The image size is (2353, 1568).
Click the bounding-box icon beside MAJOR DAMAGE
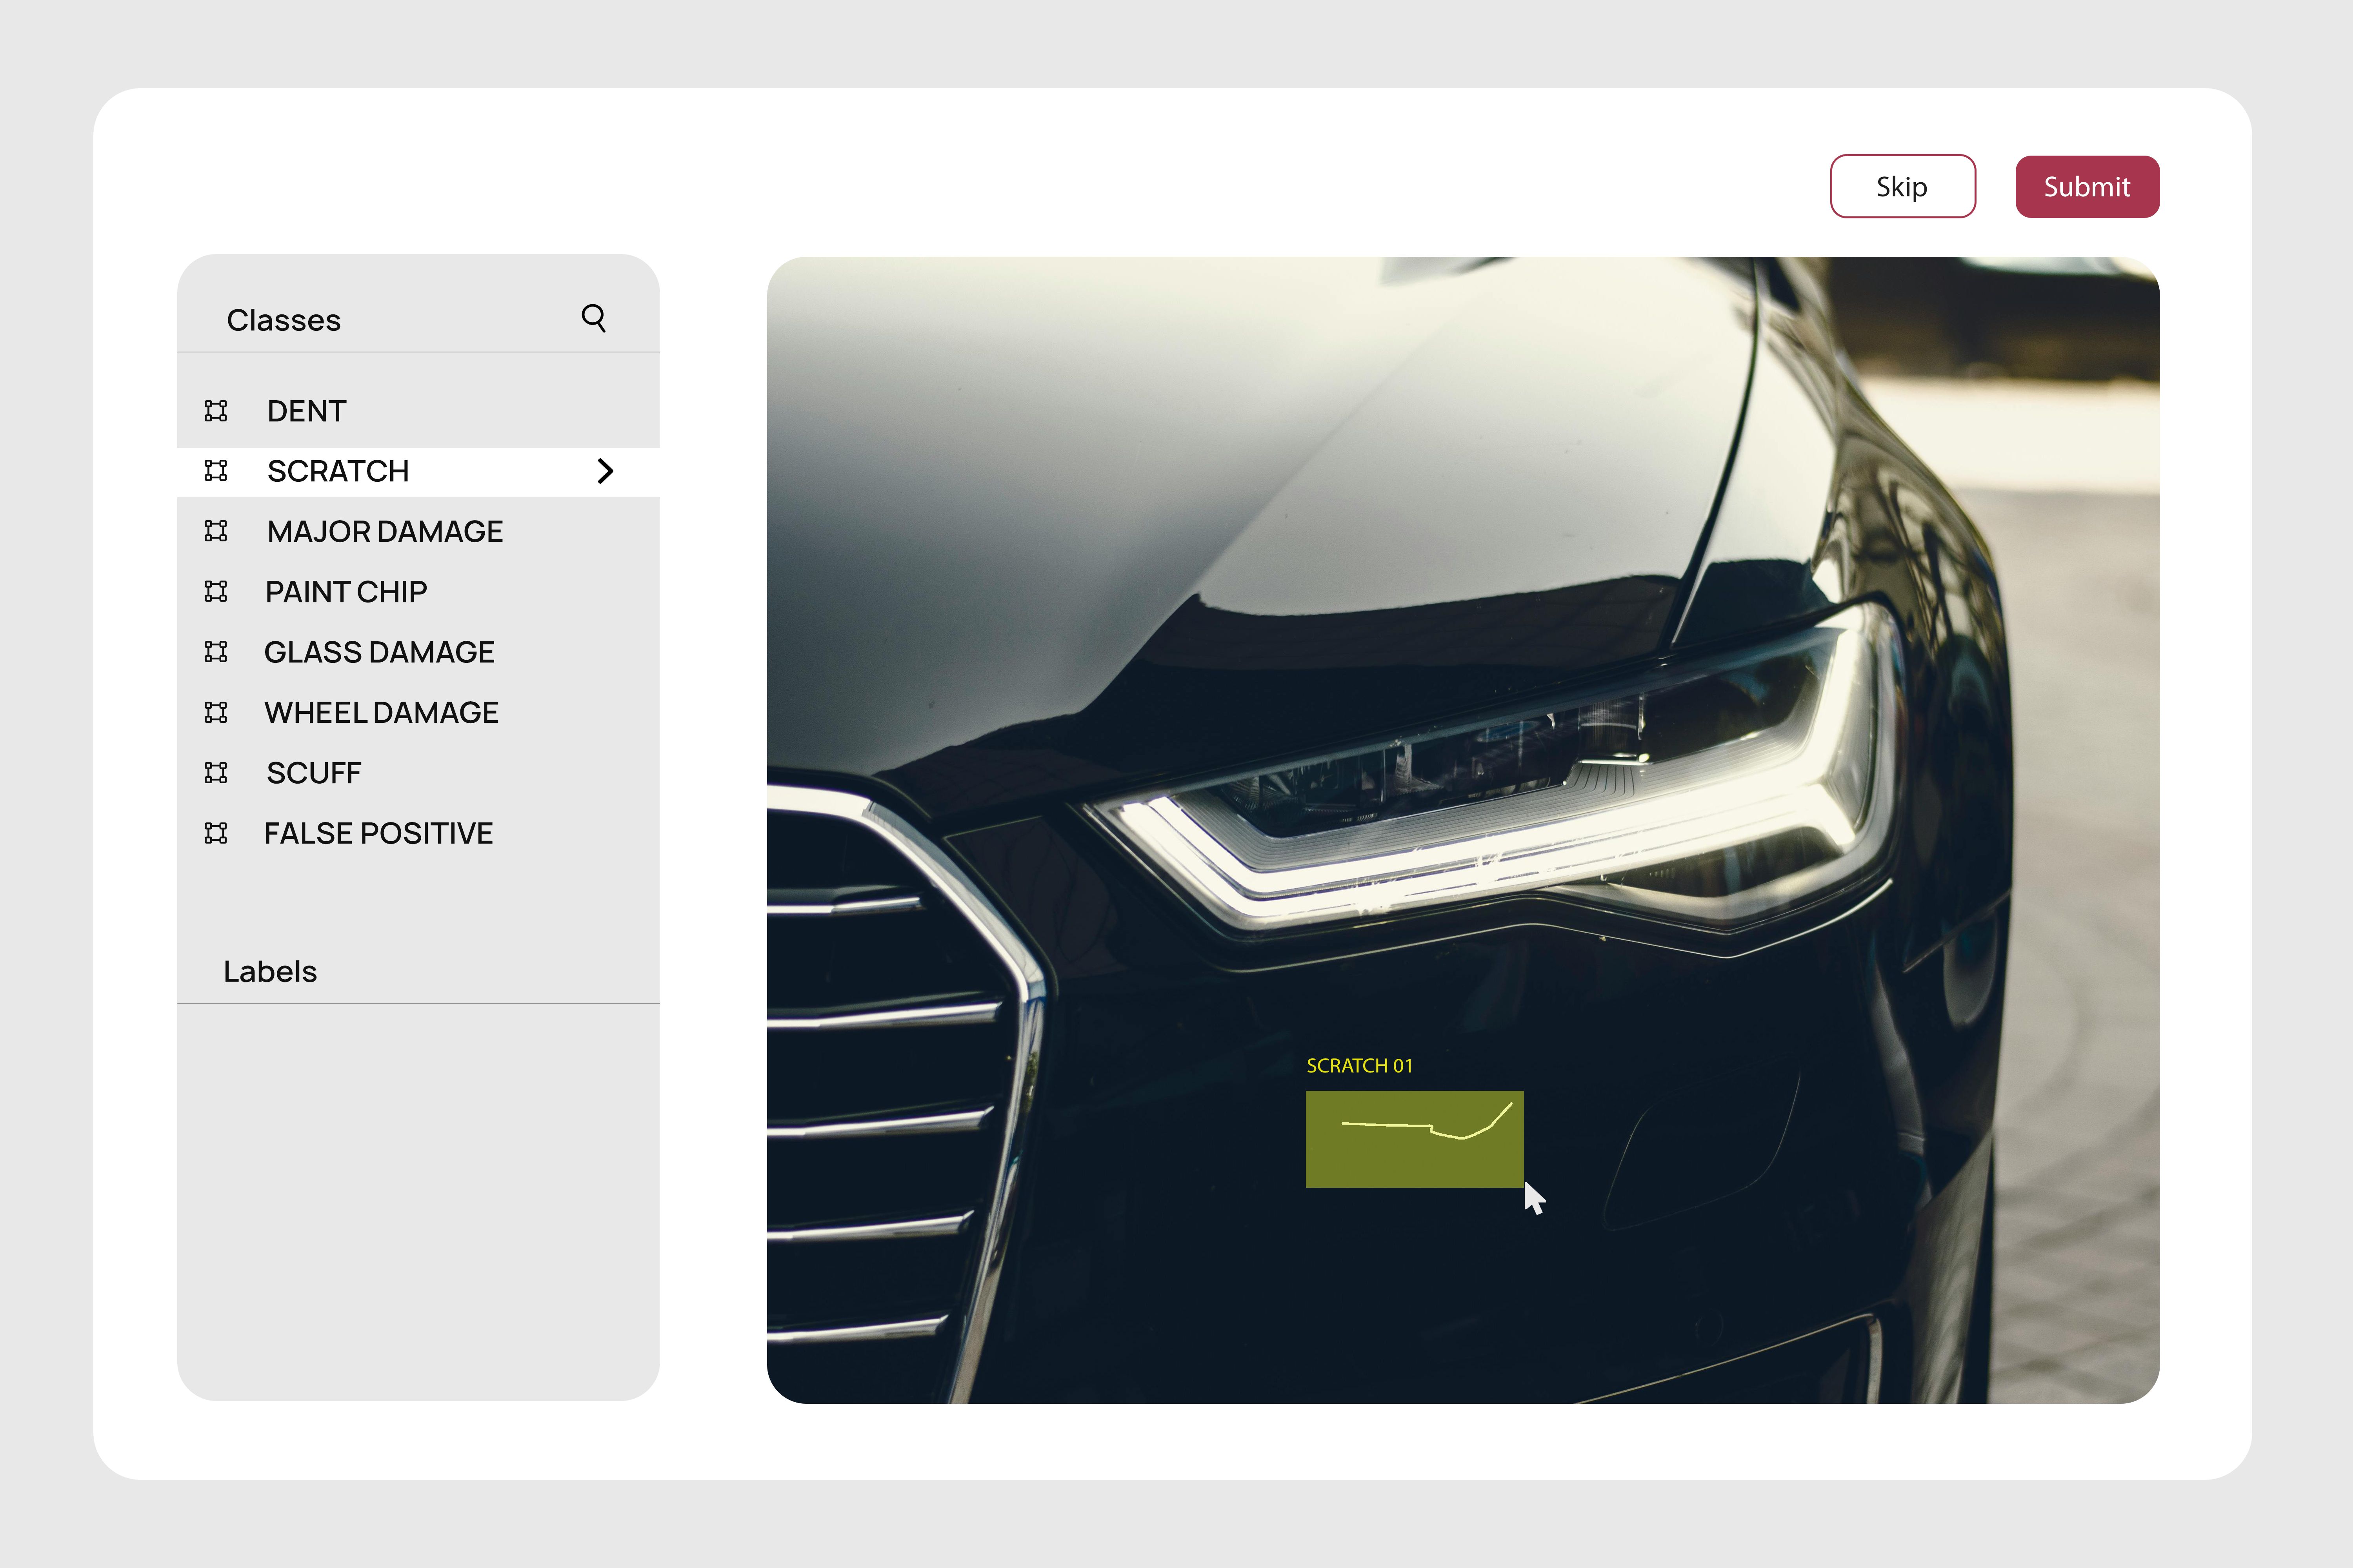coord(216,531)
